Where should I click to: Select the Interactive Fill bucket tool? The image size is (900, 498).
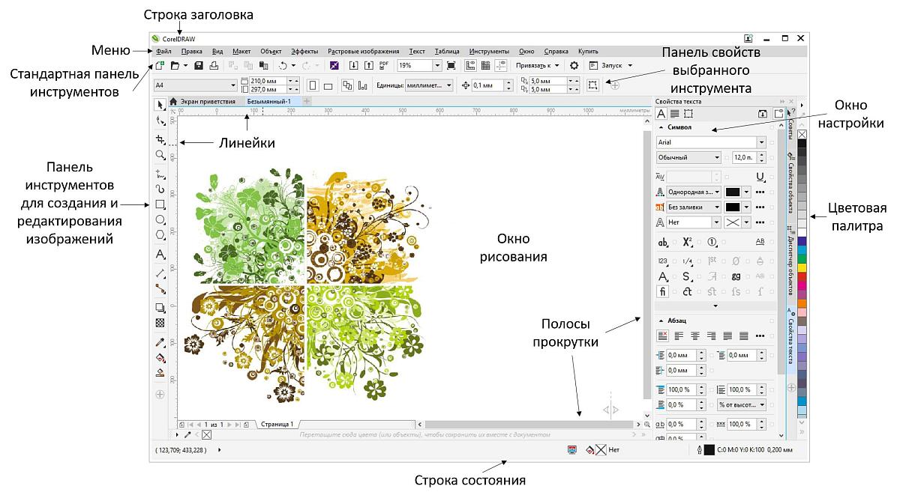[160, 358]
